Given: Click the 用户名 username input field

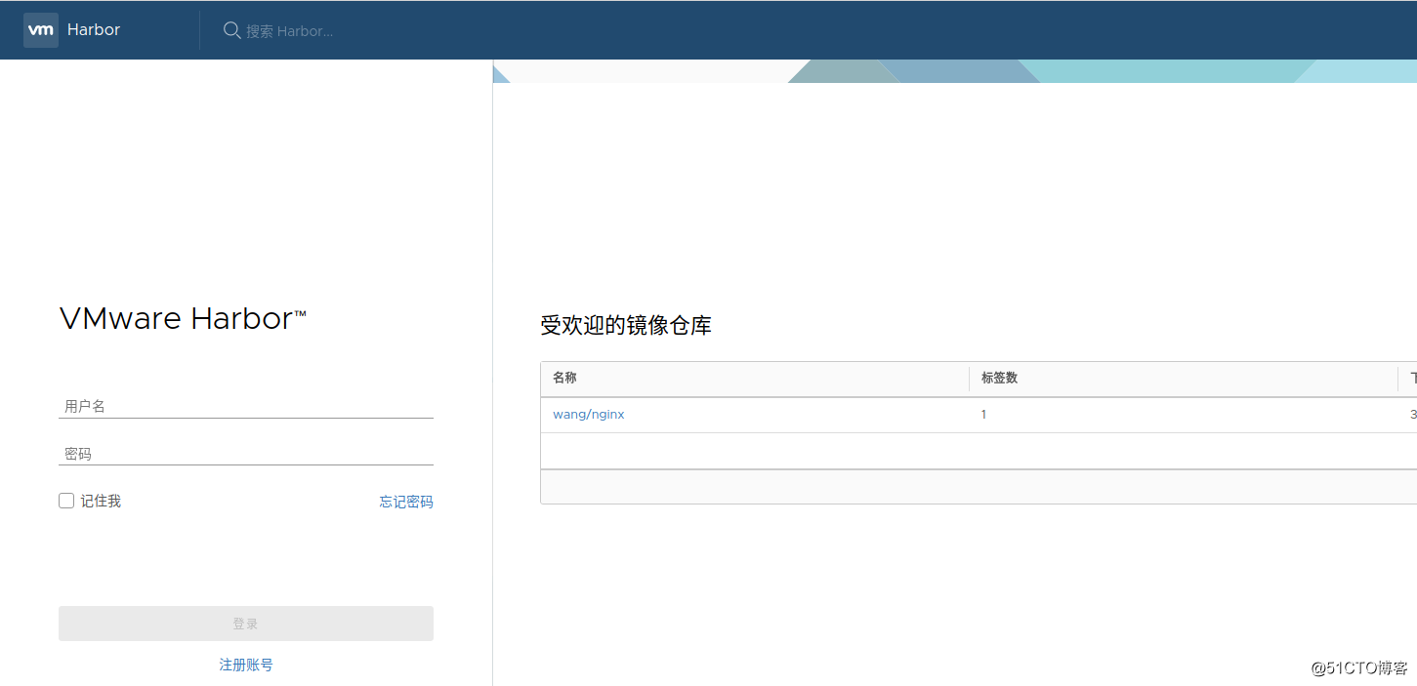Looking at the screenshot, I should [x=246, y=406].
